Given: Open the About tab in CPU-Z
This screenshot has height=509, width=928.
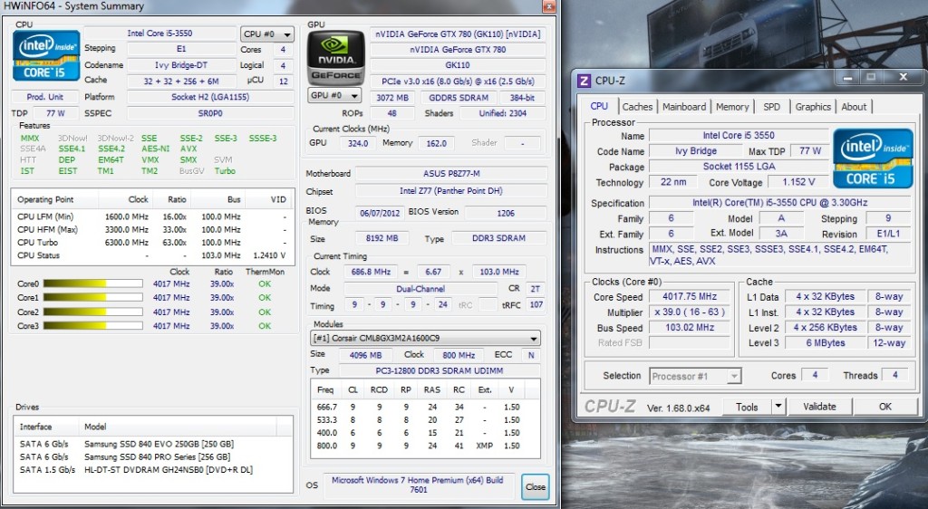Looking at the screenshot, I should pyautogui.click(x=854, y=107).
